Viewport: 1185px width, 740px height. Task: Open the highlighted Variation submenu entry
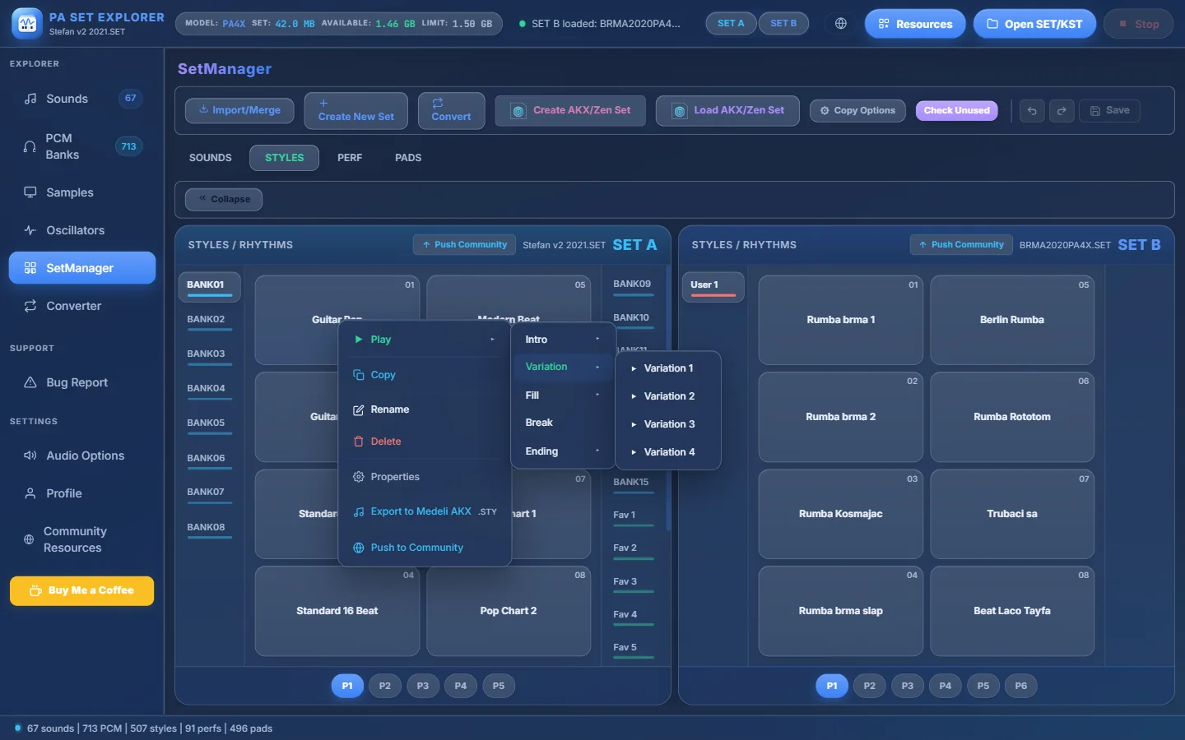point(564,367)
